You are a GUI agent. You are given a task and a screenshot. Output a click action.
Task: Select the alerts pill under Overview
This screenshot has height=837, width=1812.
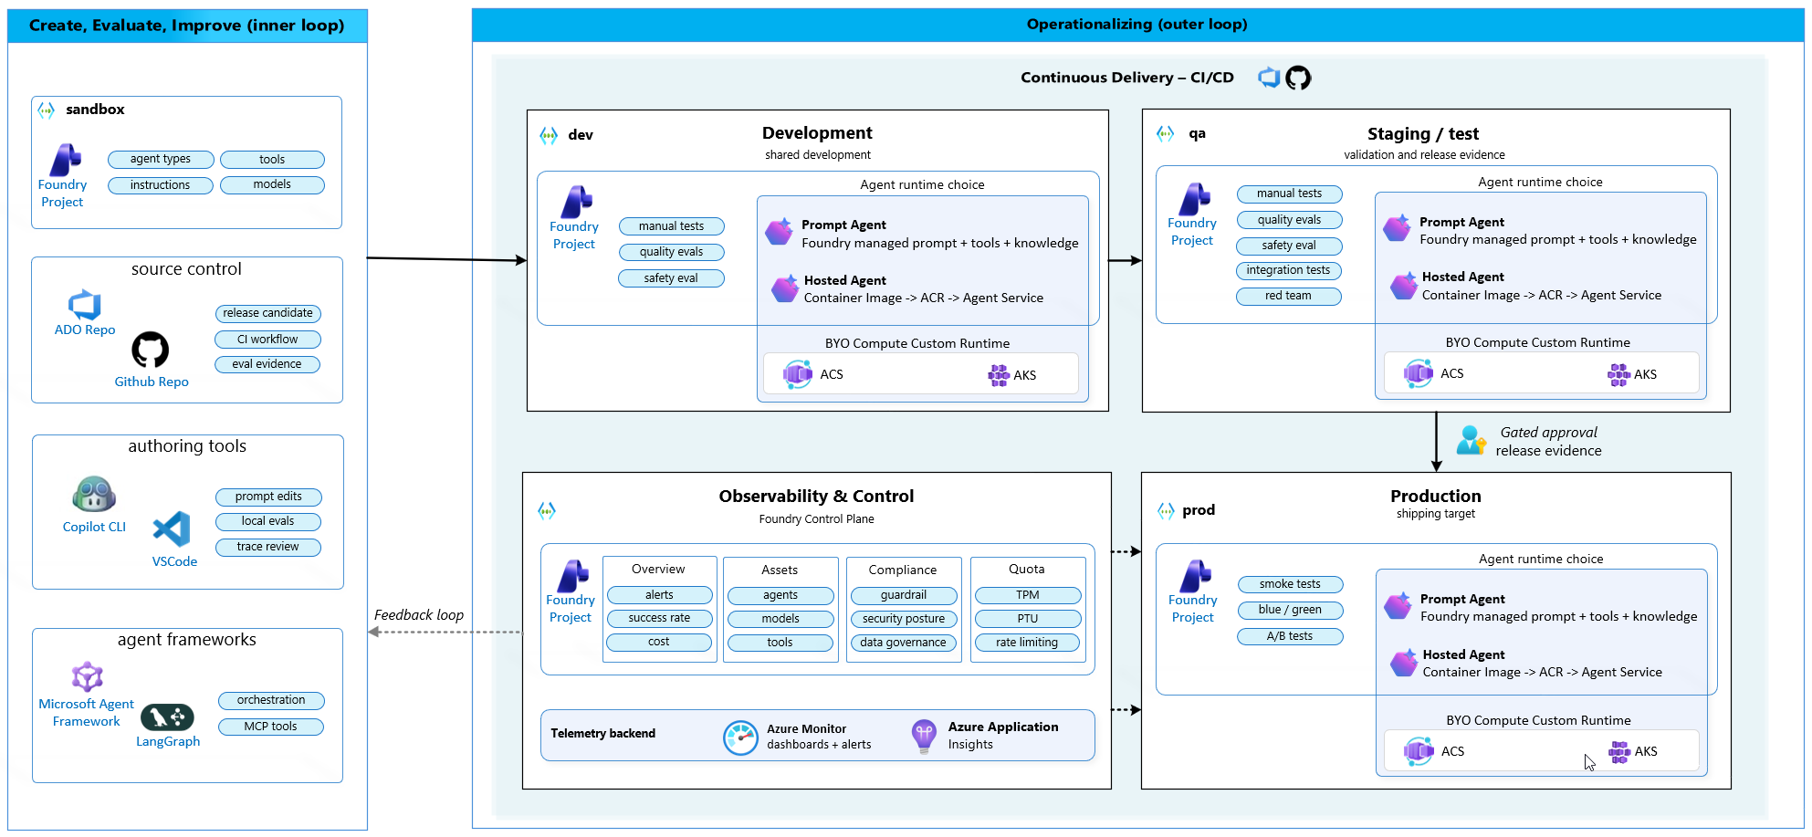[x=659, y=595]
